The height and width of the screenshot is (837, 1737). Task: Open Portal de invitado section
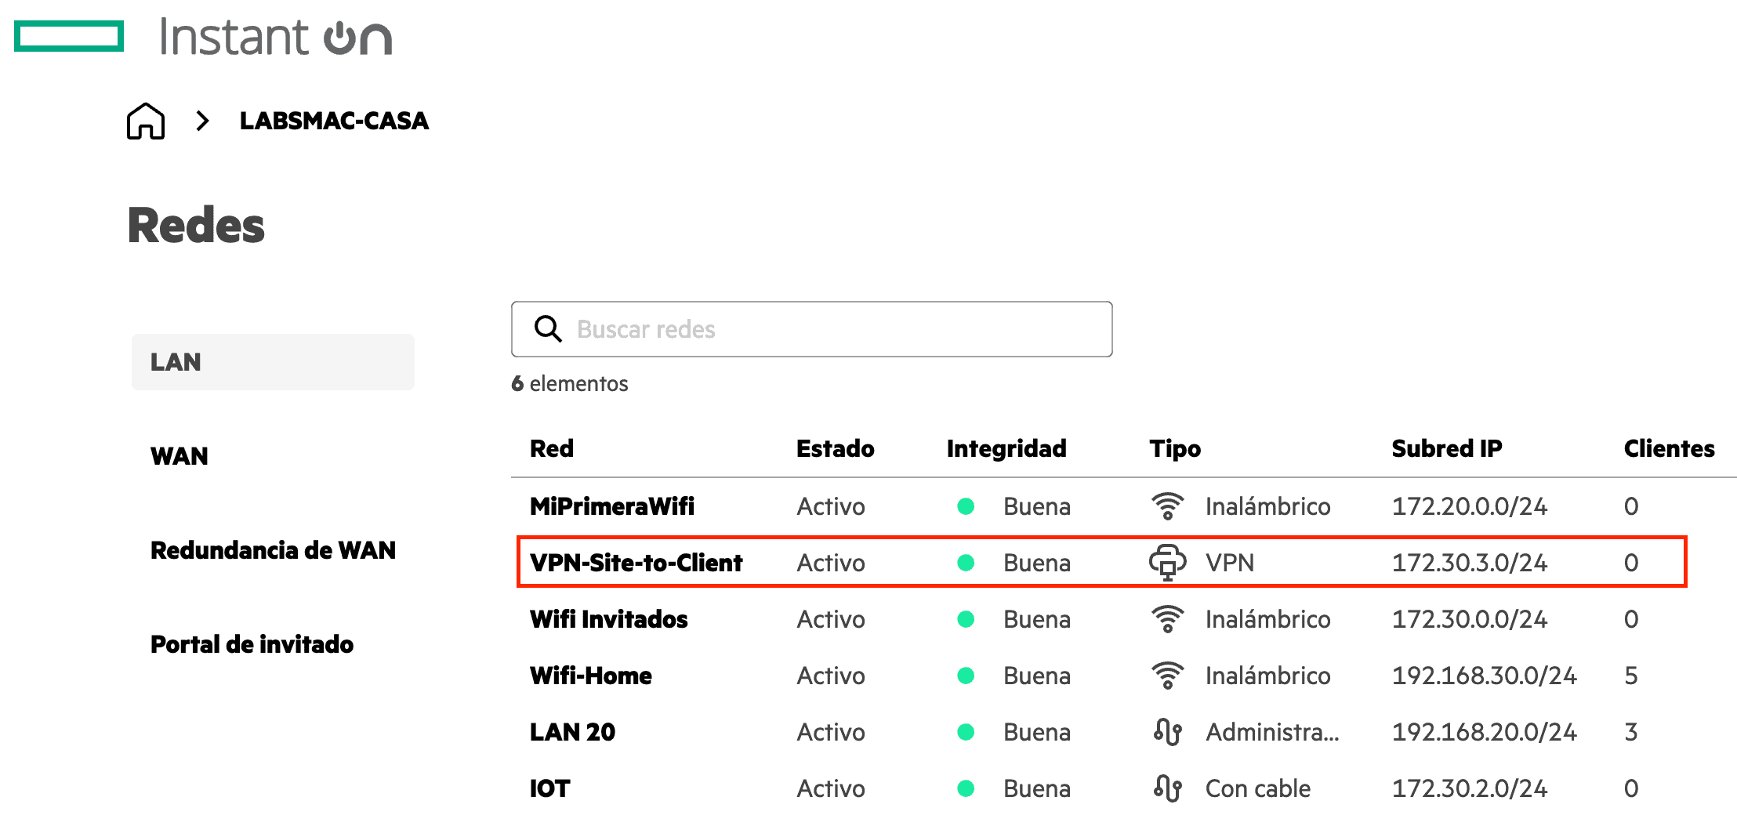[x=252, y=644]
